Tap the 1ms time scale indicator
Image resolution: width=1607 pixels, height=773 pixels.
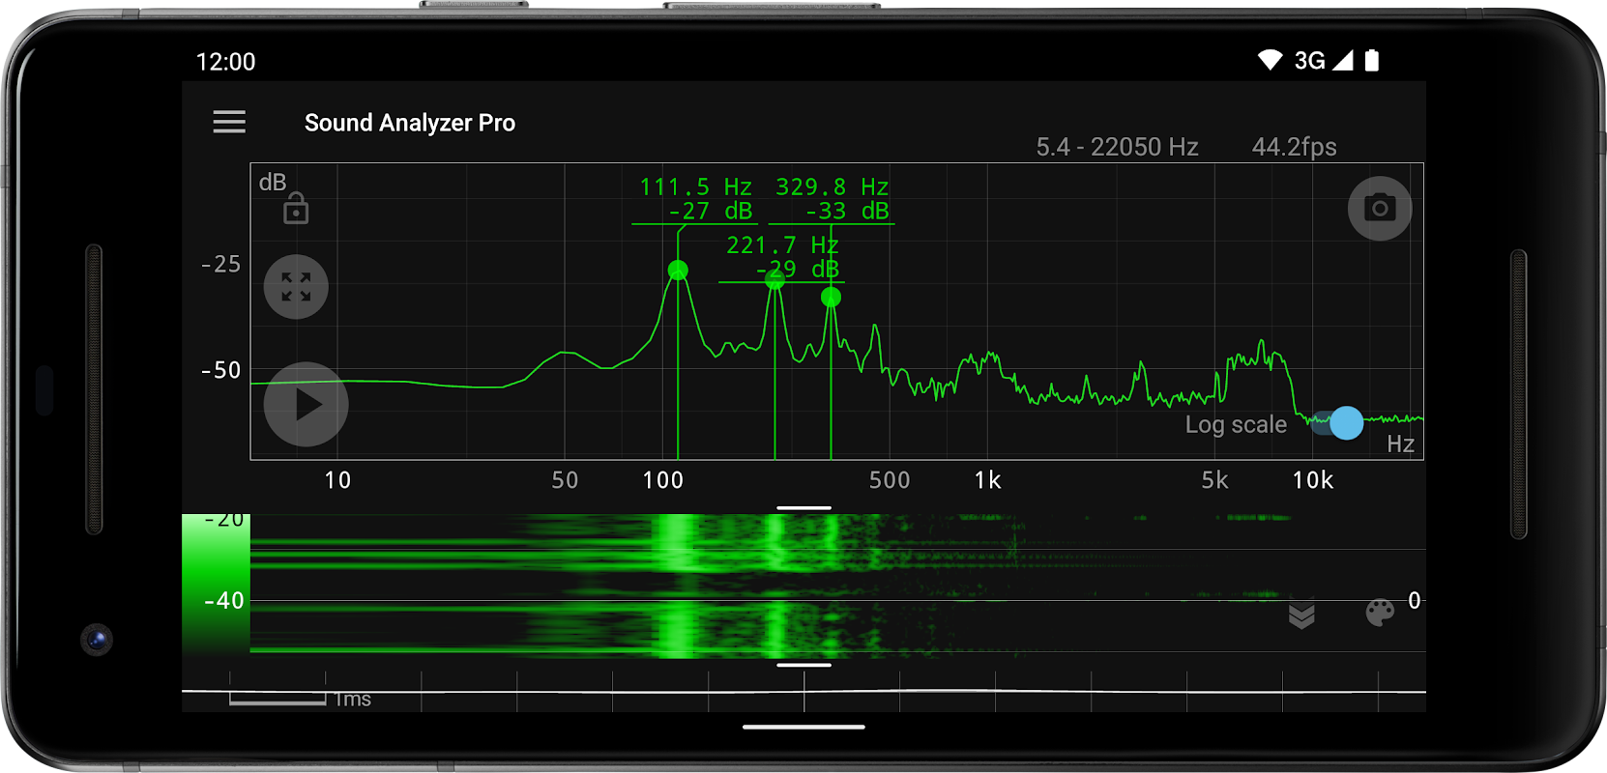point(300,699)
